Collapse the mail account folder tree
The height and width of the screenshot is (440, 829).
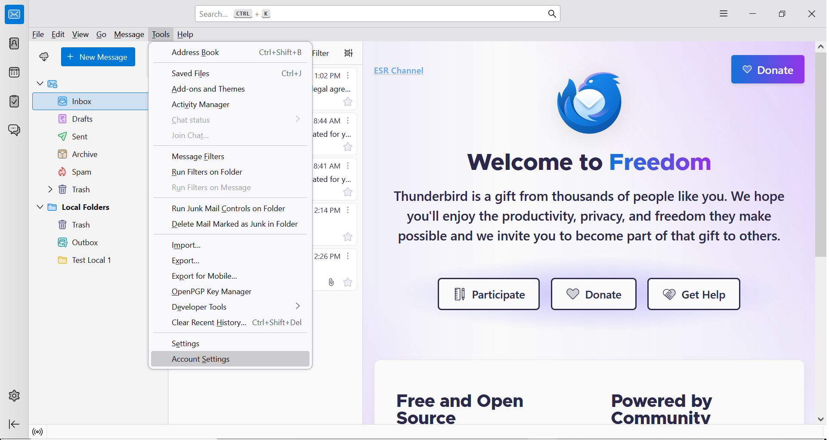[x=40, y=83]
